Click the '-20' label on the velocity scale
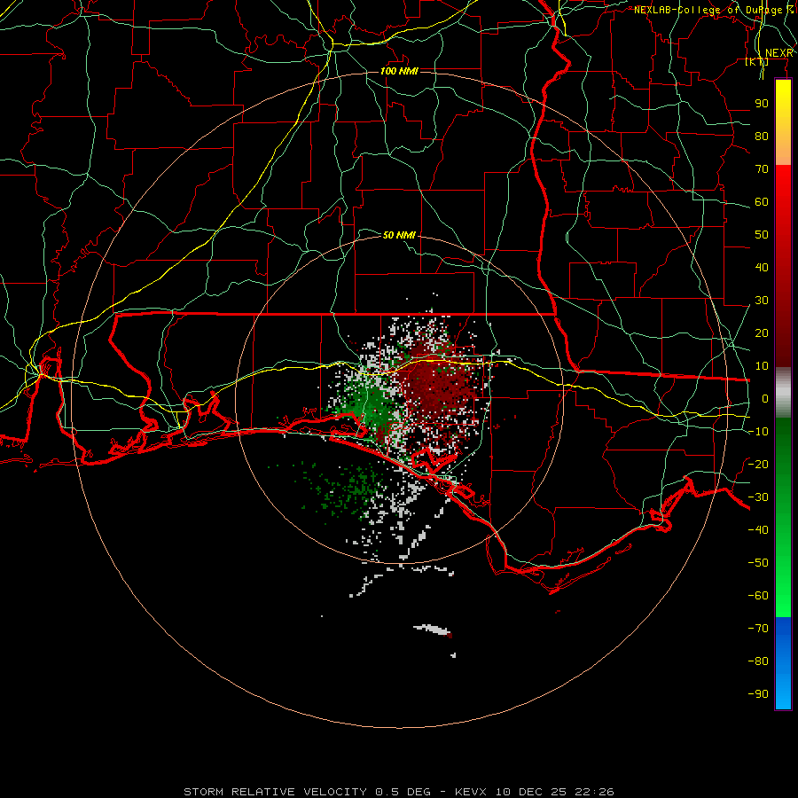This screenshot has width=798, height=798. (758, 464)
